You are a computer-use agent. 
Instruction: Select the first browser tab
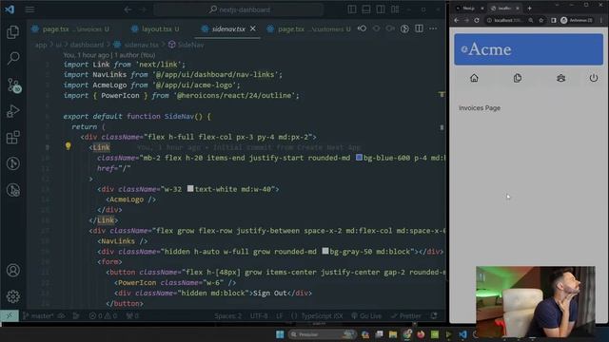tap(468, 9)
